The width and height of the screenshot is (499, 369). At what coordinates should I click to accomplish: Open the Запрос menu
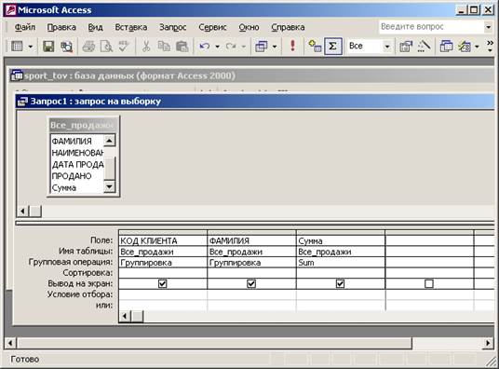(x=173, y=27)
